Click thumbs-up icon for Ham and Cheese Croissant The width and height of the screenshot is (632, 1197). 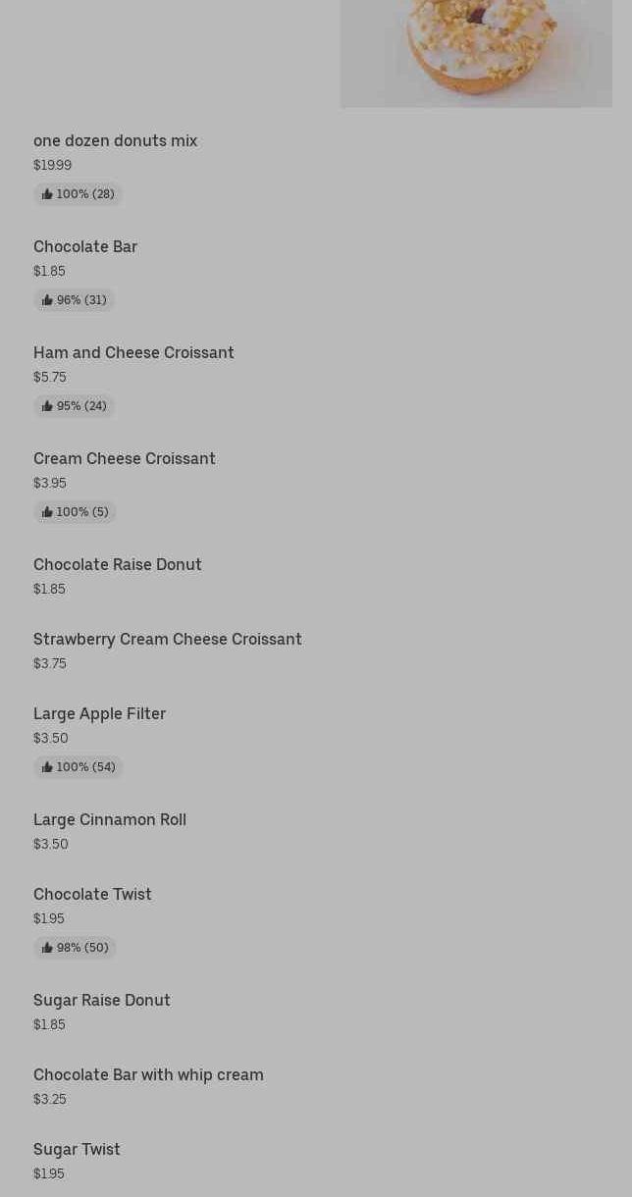pos(47,406)
